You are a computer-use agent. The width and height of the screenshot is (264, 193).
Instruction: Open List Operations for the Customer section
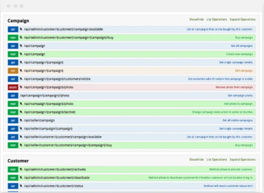[x=217, y=159]
